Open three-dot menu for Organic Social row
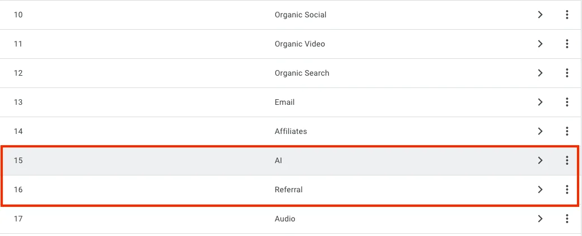 tap(567, 15)
